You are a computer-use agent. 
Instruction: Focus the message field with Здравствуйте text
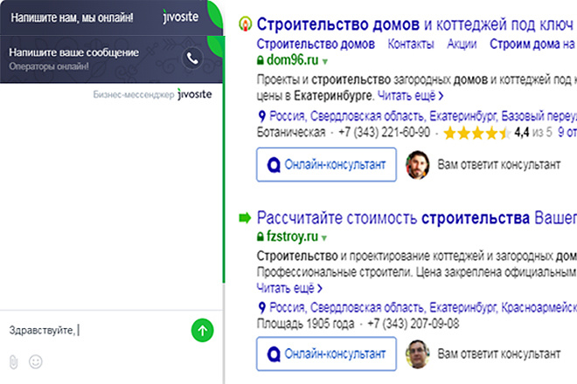(96, 331)
